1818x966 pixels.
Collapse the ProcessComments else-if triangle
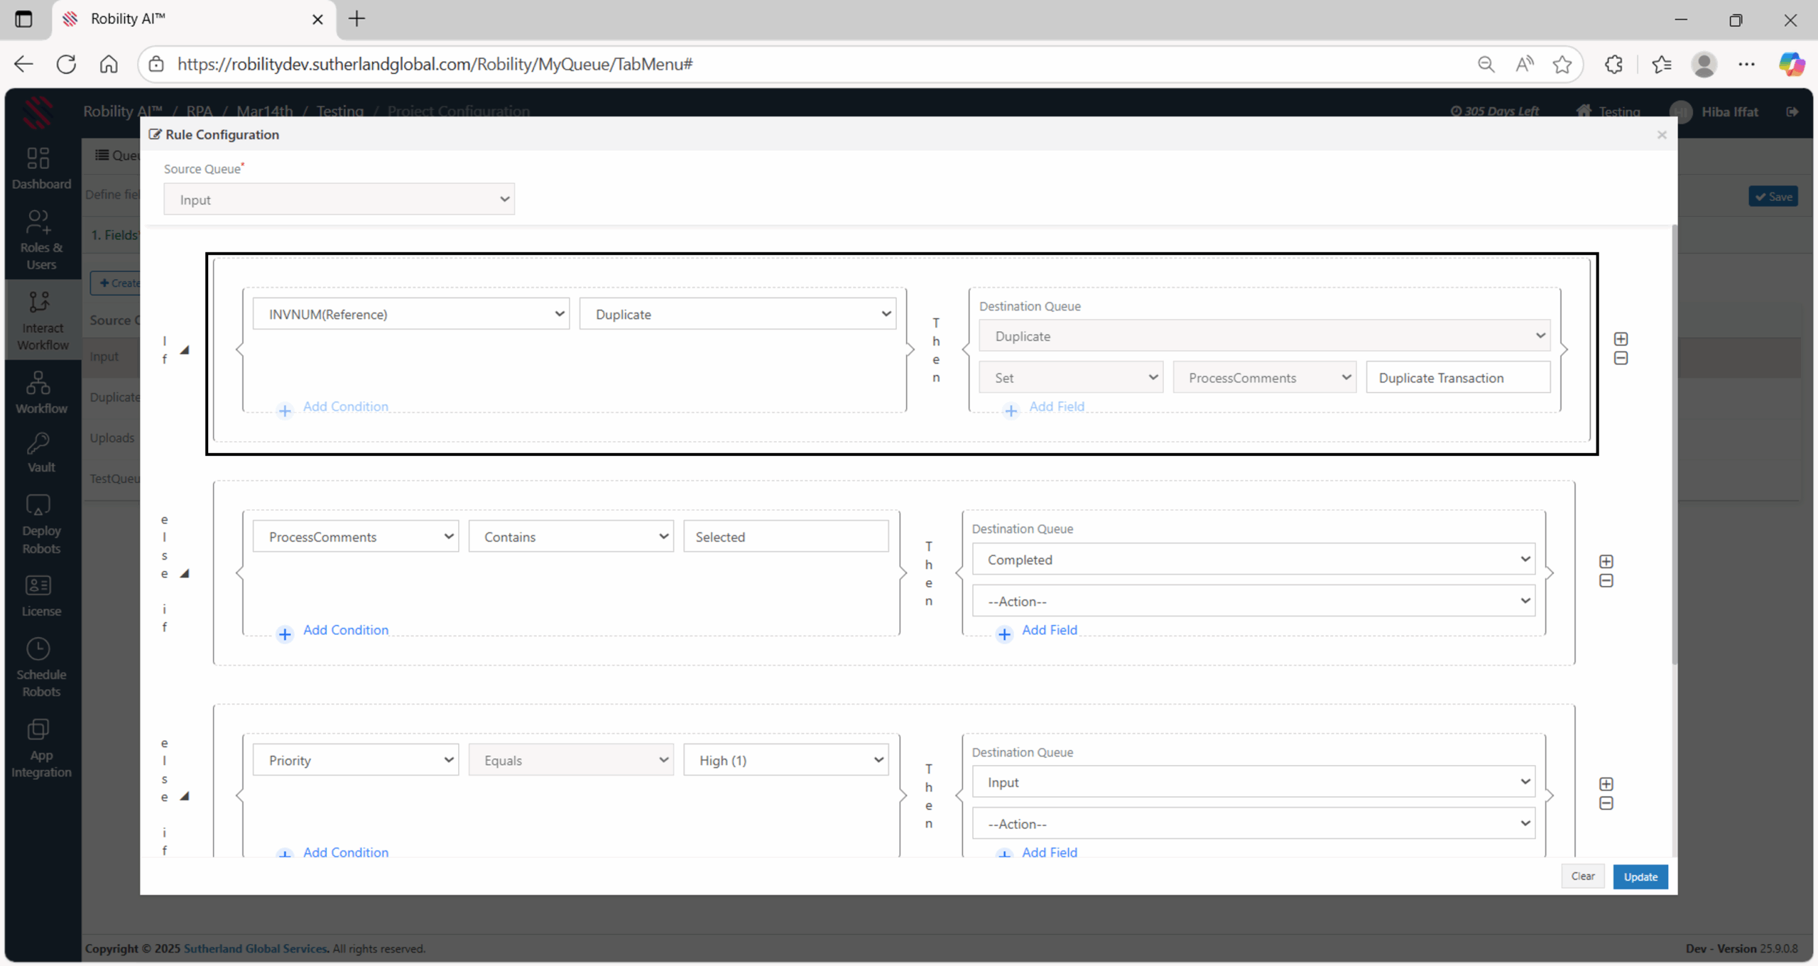click(x=185, y=573)
